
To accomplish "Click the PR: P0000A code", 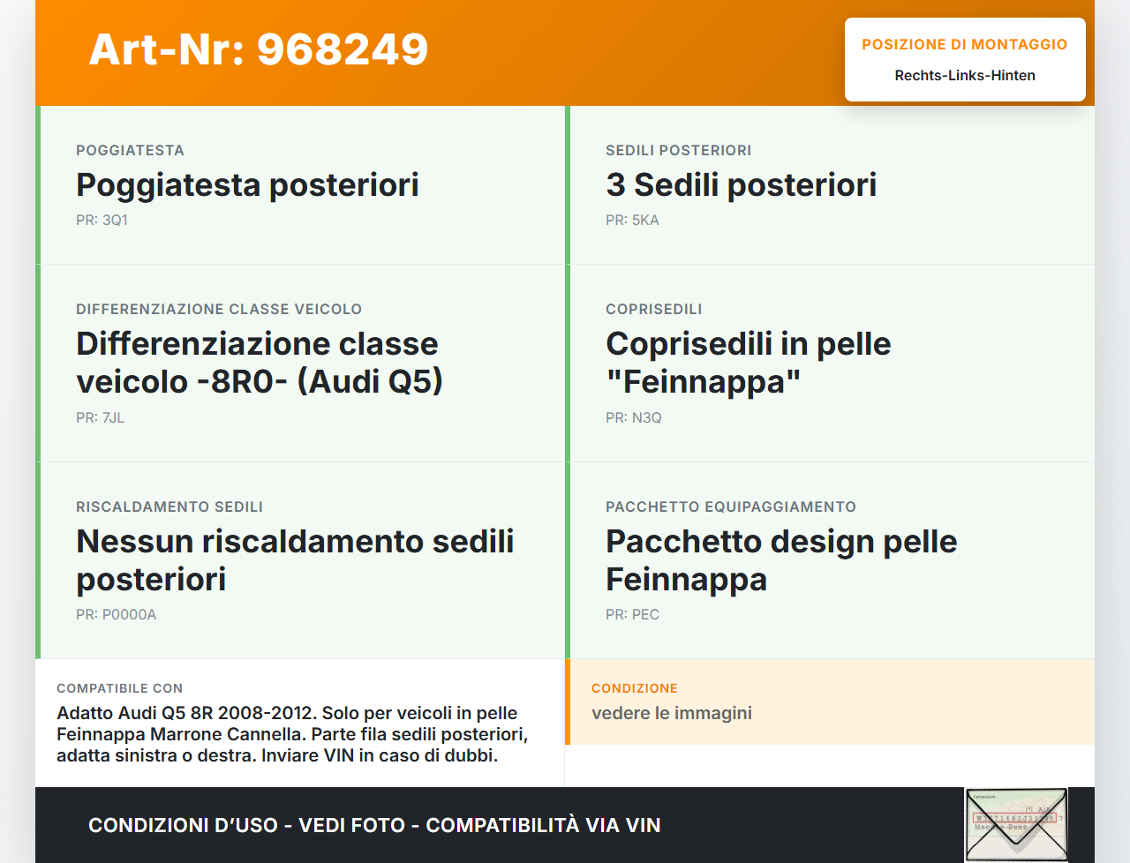I will point(116,614).
